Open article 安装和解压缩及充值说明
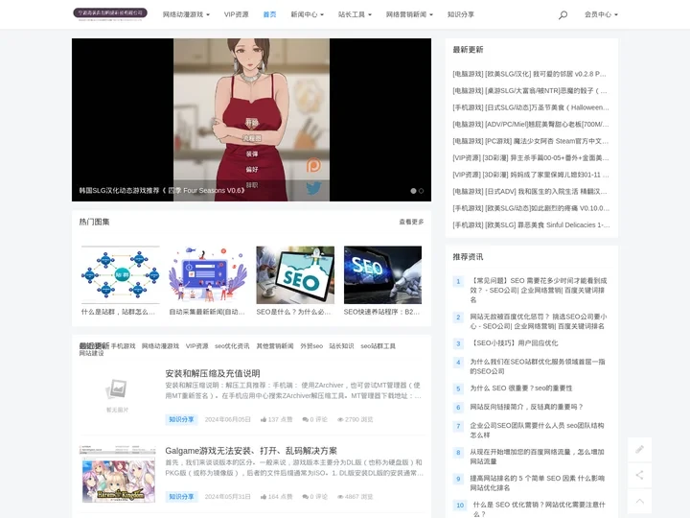690x518 pixels. (213, 373)
